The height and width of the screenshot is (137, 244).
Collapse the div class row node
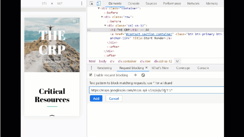click(x=102, y=17)
